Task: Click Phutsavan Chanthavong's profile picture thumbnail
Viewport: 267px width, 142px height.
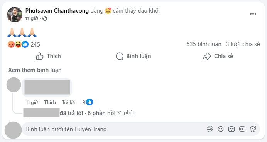Action: click(x=15, y=15)
